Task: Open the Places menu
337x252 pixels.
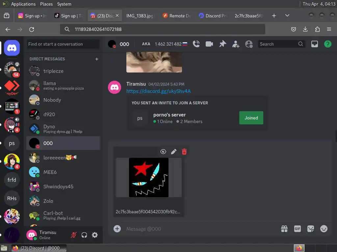Action: click(x=46, y=4)
